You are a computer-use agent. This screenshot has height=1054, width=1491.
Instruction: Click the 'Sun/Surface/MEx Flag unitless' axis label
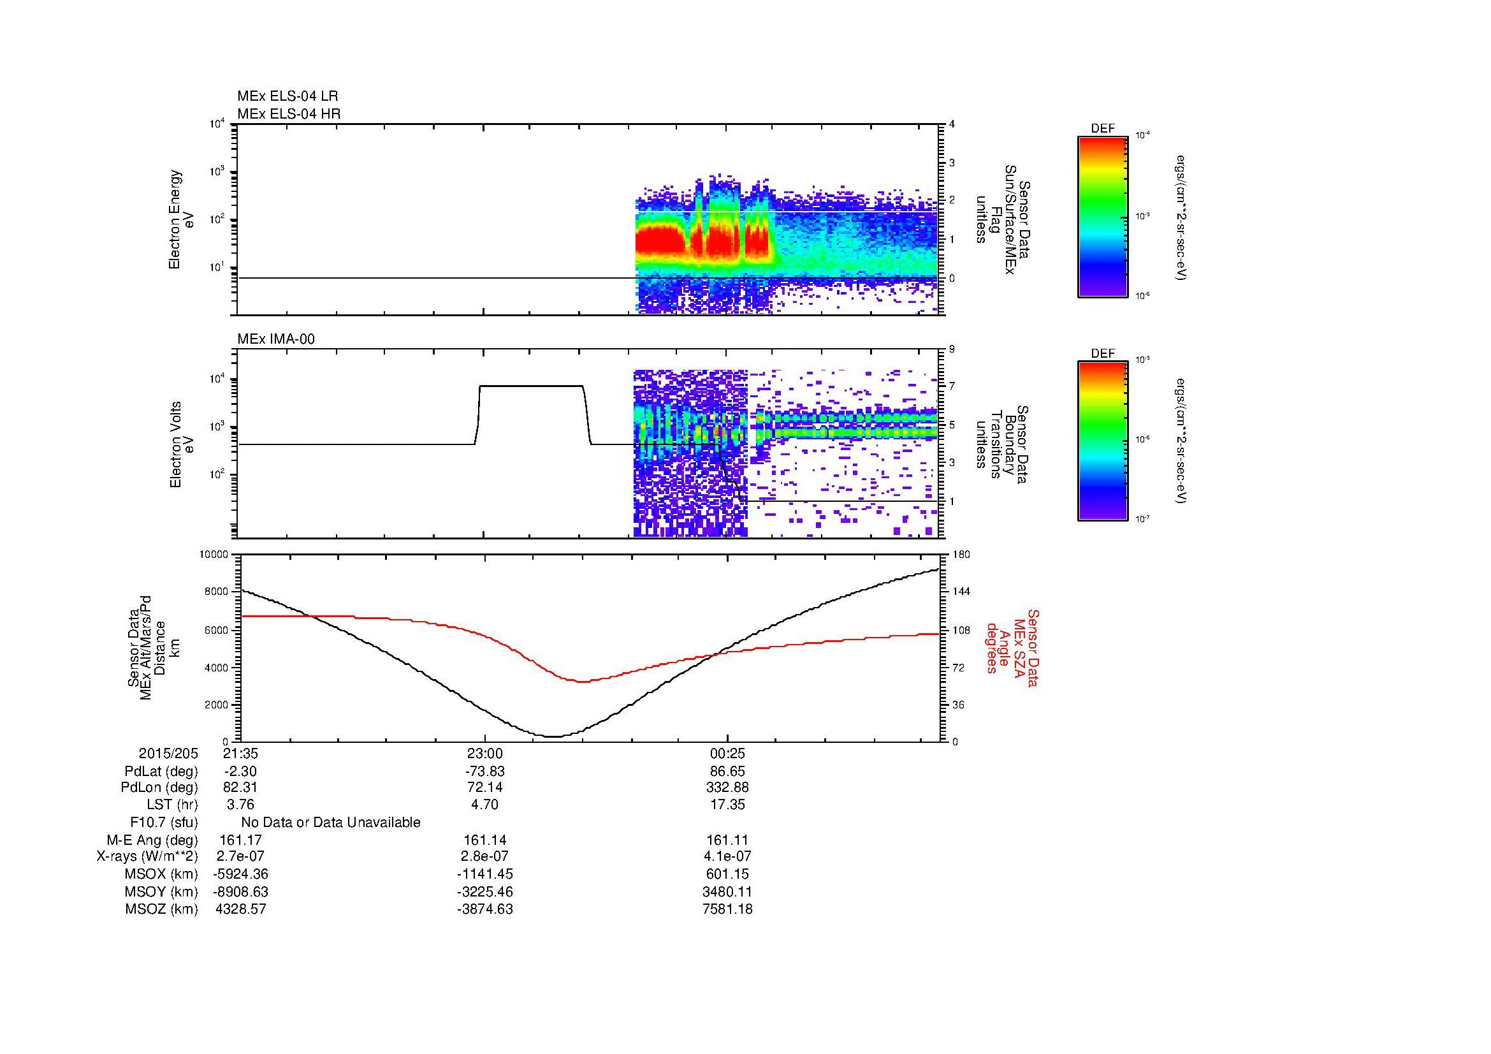coord(1002,219)
